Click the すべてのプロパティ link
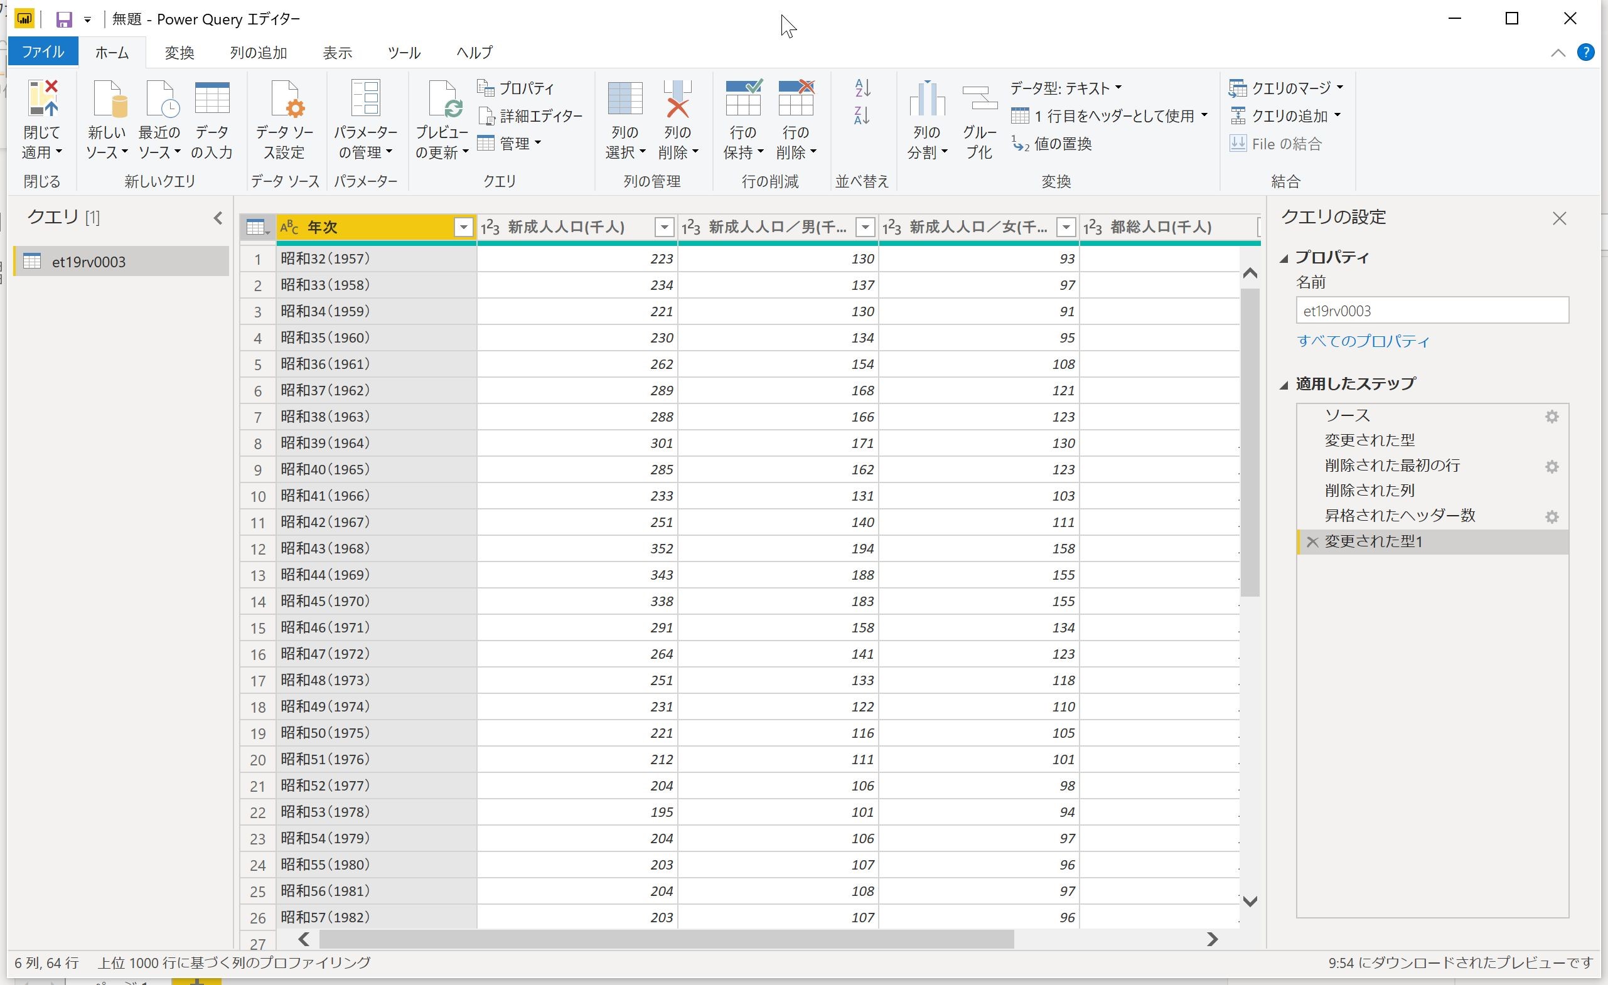Viewport: 1608px width, 985px height. 1363,341
